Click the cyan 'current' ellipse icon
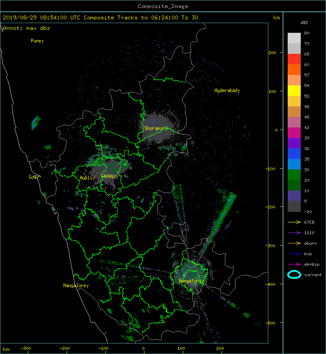The height and width of the screenshot is (354, 326). [294, 275]
